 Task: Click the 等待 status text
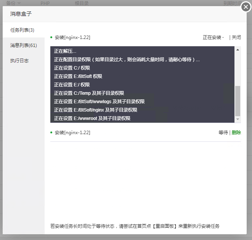223,132
